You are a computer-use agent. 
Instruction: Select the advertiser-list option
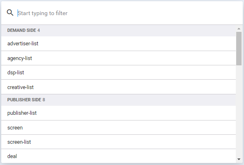[x=119, y=44]
